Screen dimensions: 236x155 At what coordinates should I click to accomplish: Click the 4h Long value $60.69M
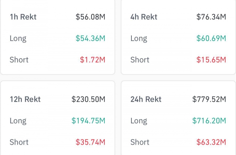pos(211,38)
